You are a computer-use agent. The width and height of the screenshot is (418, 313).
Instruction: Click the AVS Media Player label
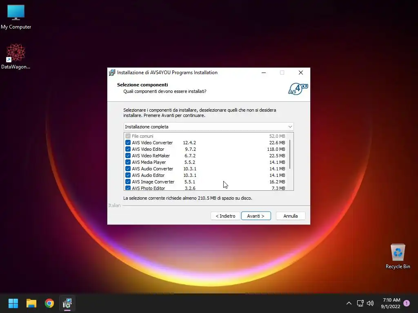click(x=149, y=162)
